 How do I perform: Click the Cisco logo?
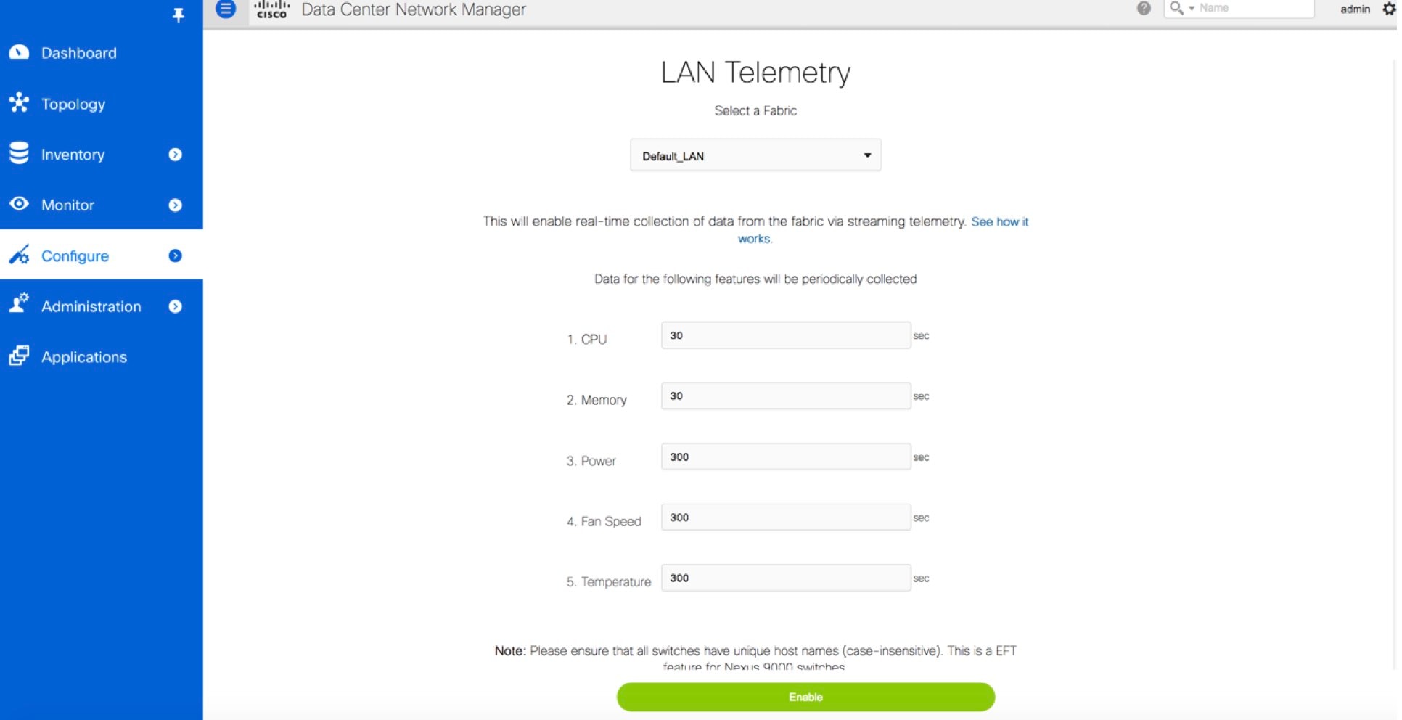(271, 9)
